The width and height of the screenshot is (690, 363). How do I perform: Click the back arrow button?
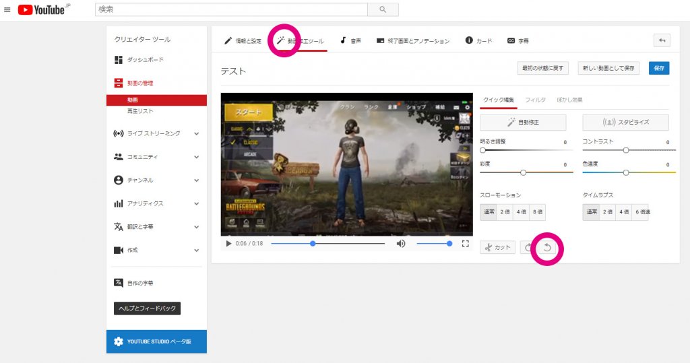pos(662,40)
